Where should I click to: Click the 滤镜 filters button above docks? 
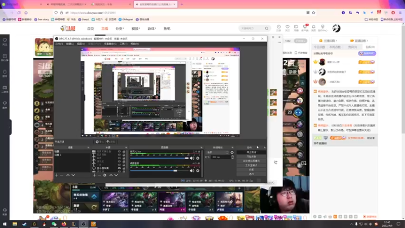click(110, 142)
